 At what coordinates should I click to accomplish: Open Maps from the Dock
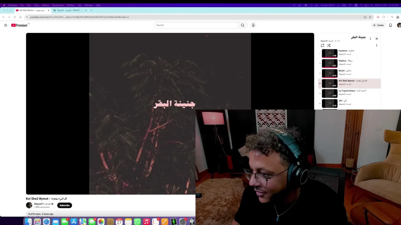pos(83,222)
